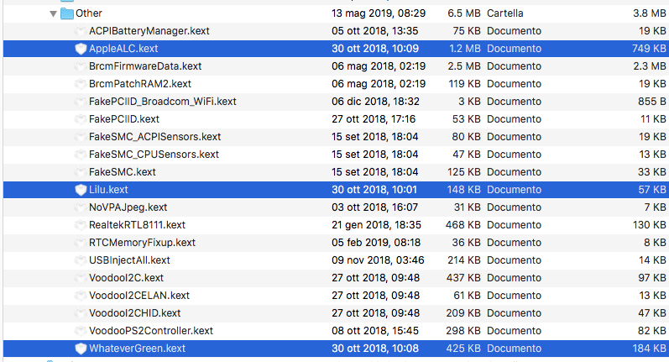
Task: Click date 09 nov 2018, 03:46
Action: [378, 260]
